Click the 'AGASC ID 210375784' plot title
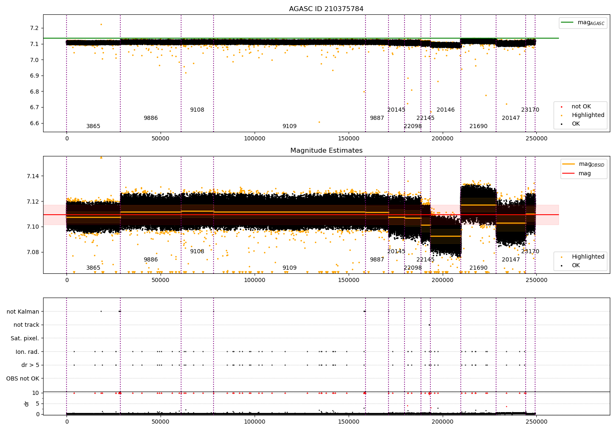616x431 pixels. point(326,9)
